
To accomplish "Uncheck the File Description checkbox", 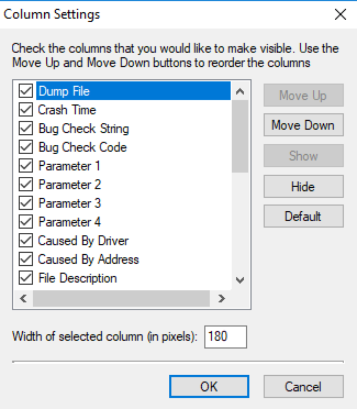I will tap(26, 278).
